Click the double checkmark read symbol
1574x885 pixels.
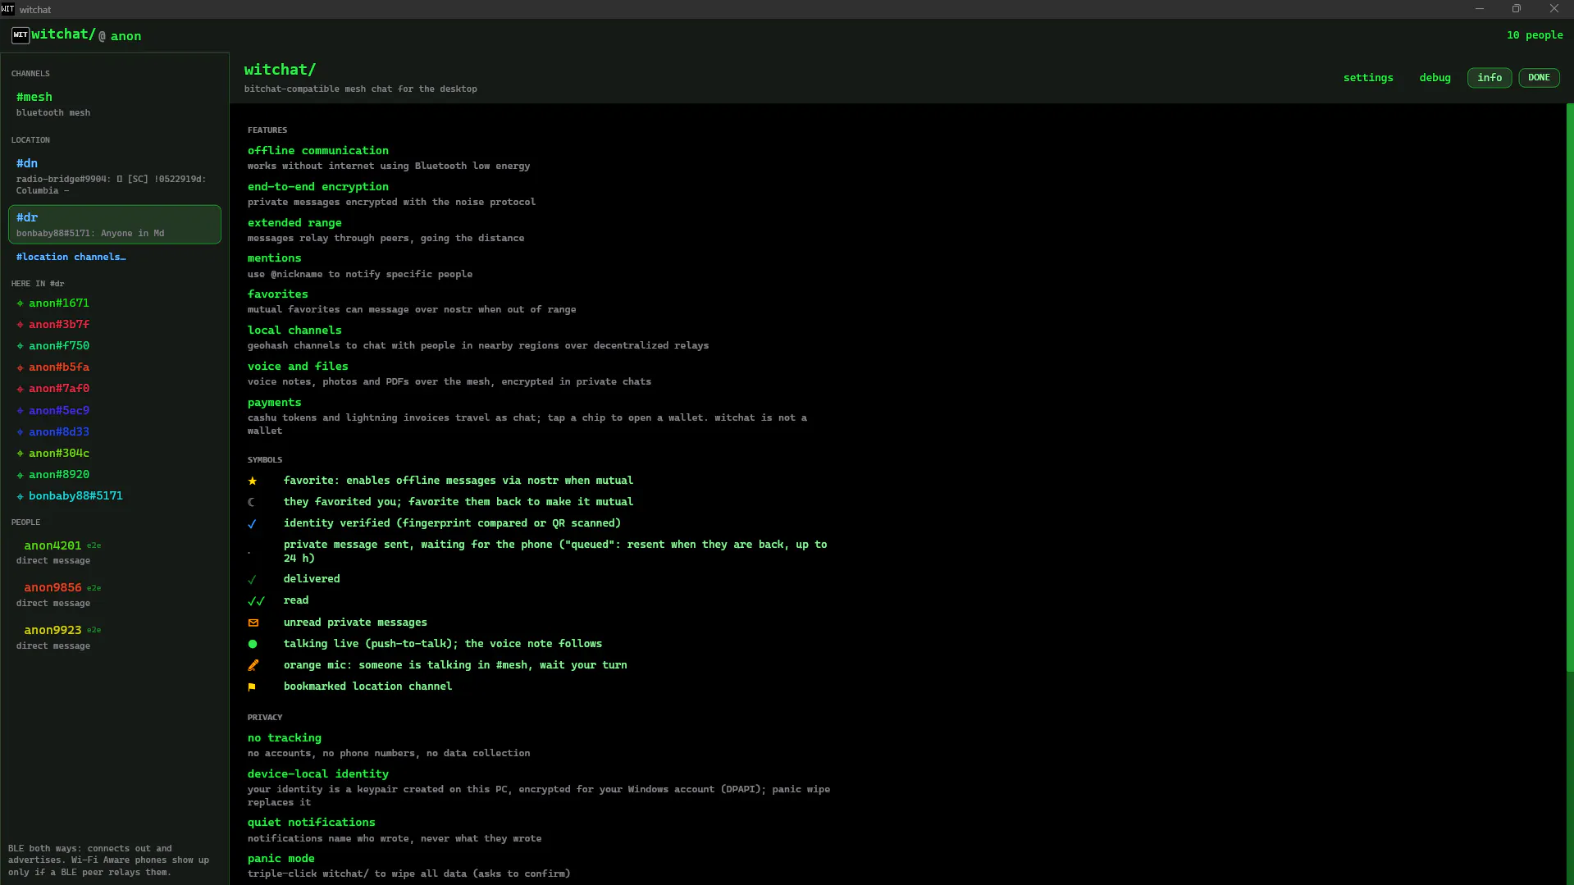pyautogui.click(x=256, y=601)
